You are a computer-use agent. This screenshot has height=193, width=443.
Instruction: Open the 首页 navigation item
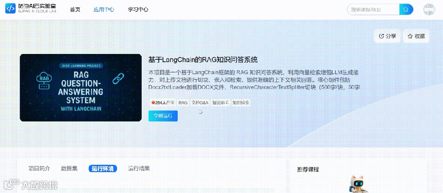point(75,9)
